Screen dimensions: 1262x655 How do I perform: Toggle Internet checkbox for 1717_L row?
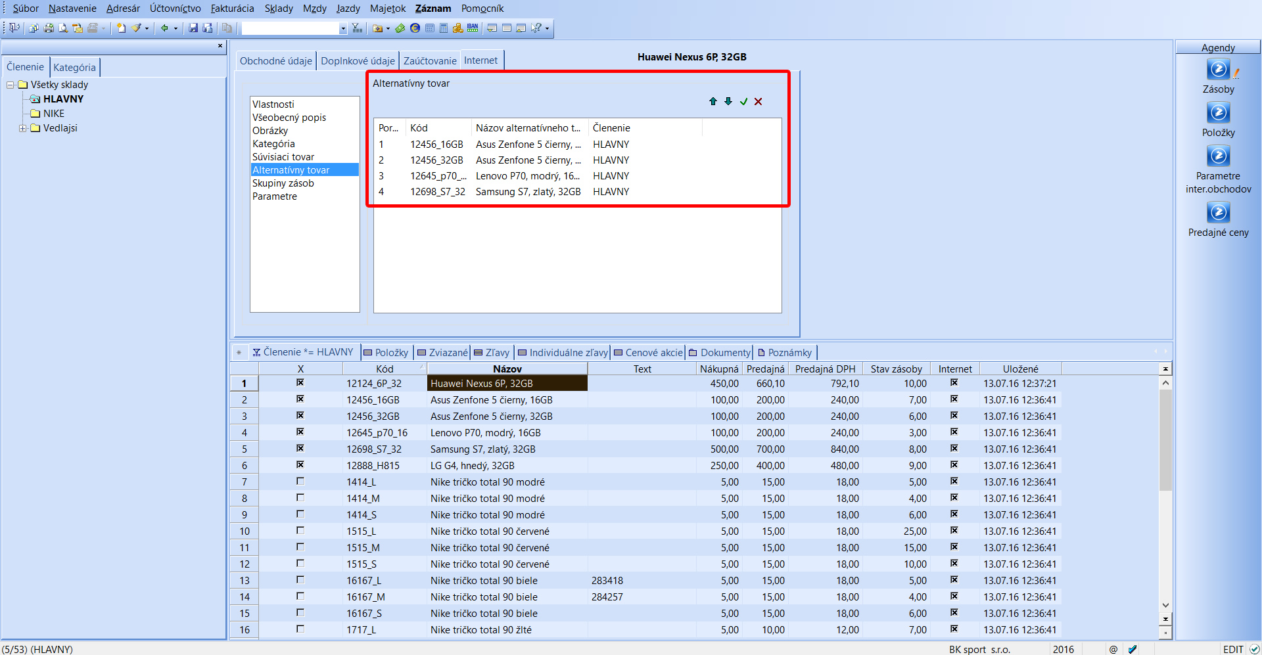[954, 629]
